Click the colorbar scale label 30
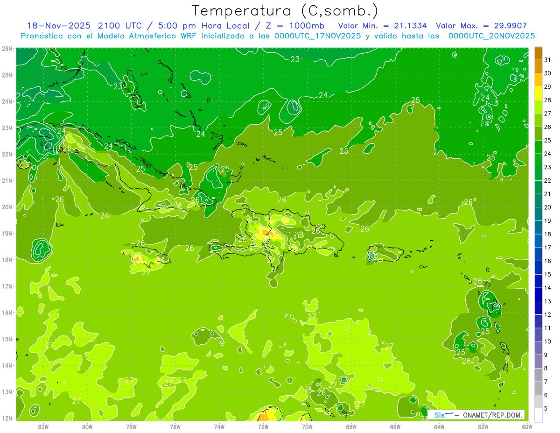The height and width of the screenshot is (433, 560). tap(547, 73)
